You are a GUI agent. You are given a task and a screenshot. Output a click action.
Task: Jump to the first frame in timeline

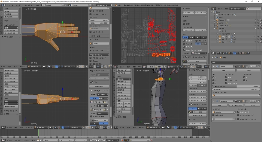pos(91,140)
